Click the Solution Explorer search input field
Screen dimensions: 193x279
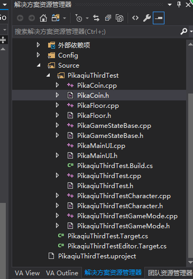(96, 32)
